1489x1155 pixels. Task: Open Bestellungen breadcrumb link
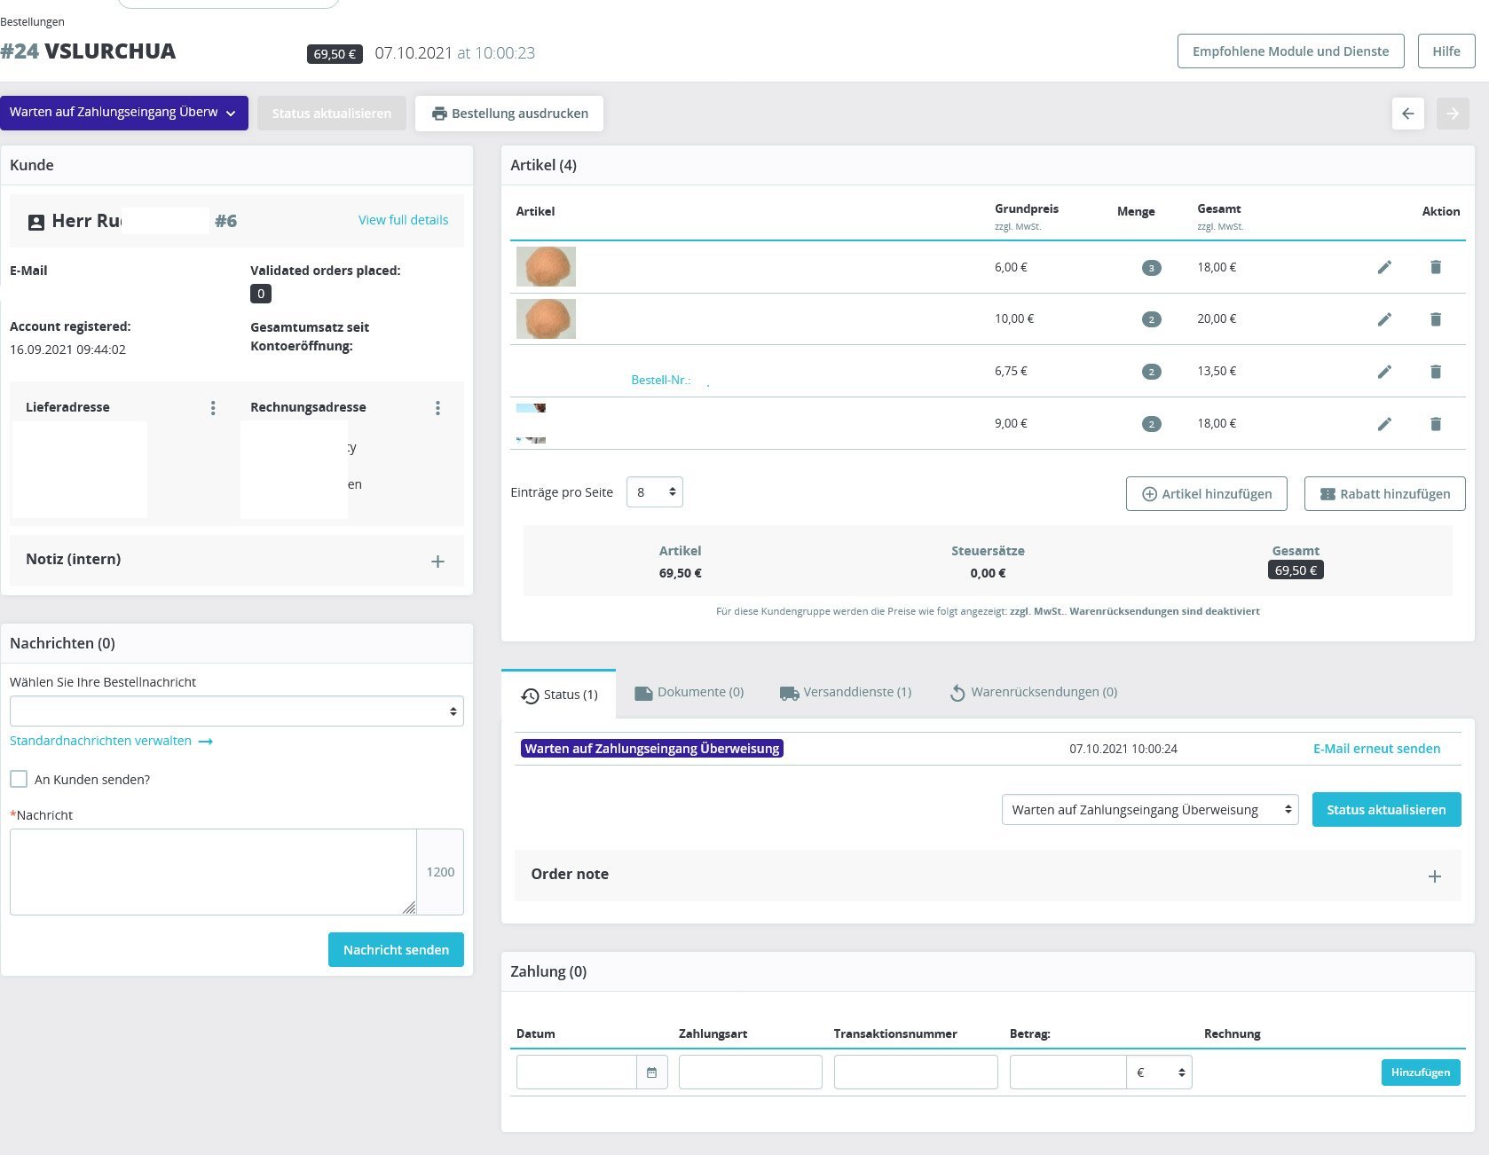click(32, 21)
